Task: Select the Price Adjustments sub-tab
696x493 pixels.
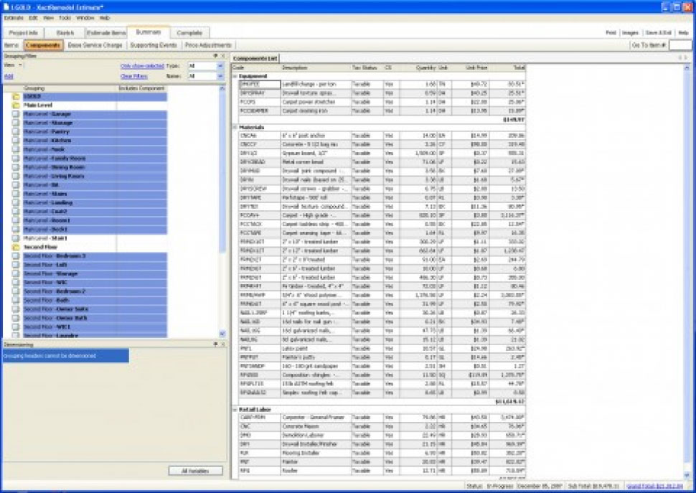Action: (x=208, y=45)
